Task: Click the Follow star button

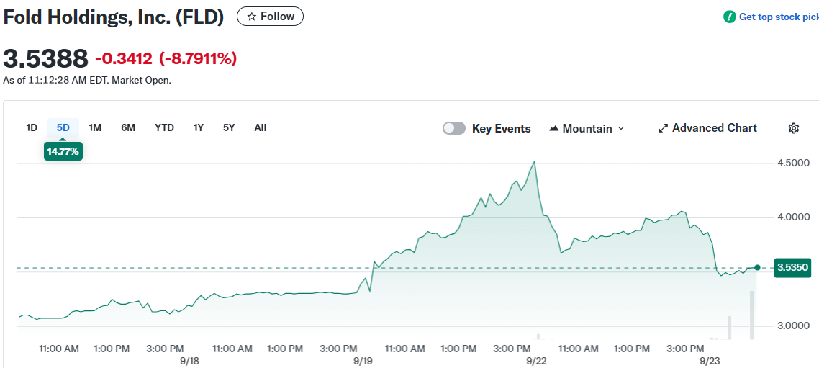Action: 270,17
